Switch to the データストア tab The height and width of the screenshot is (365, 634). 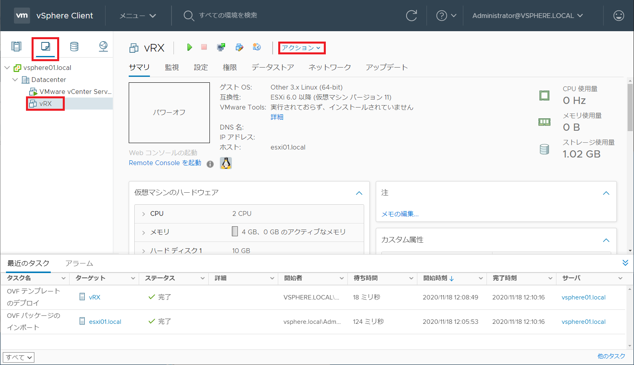coord(273,67)
